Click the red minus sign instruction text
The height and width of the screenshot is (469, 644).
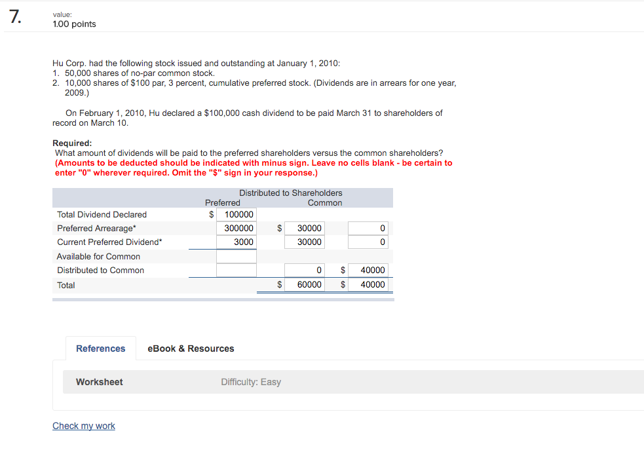click(x=254, y=168)
